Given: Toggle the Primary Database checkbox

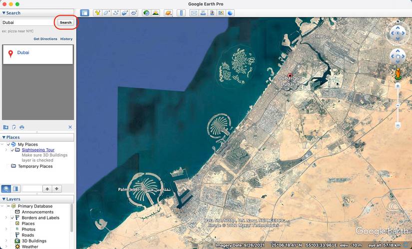Looking at the screenshot, I should coord(8,206).
